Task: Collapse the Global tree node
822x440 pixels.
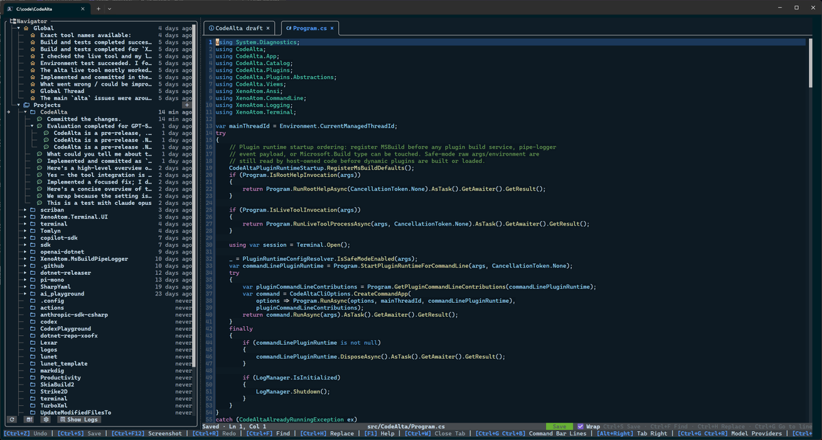Action: click(18, 28)
